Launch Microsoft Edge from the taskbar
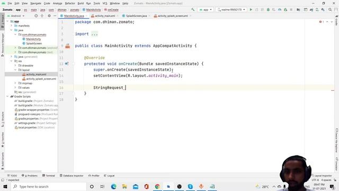The height and width of the screenshot is (191, 339). (113, 186)
